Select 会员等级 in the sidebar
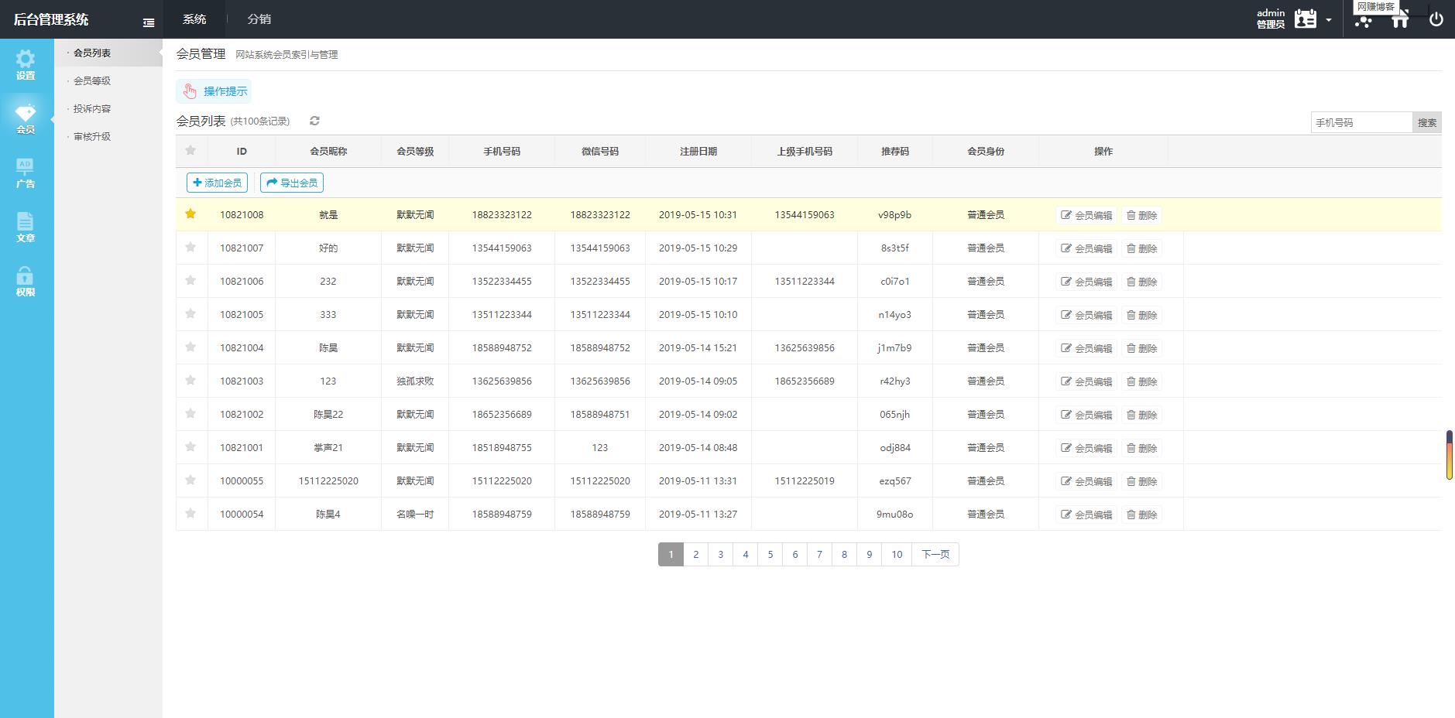Viewport: 1455px width, 718px height. point(92,80)
